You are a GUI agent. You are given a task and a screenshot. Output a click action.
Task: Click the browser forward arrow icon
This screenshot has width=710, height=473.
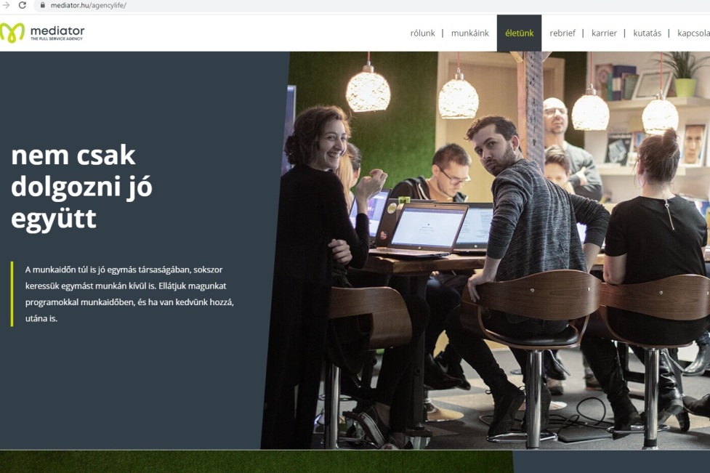pyautogui.click(x=6, y=5)
